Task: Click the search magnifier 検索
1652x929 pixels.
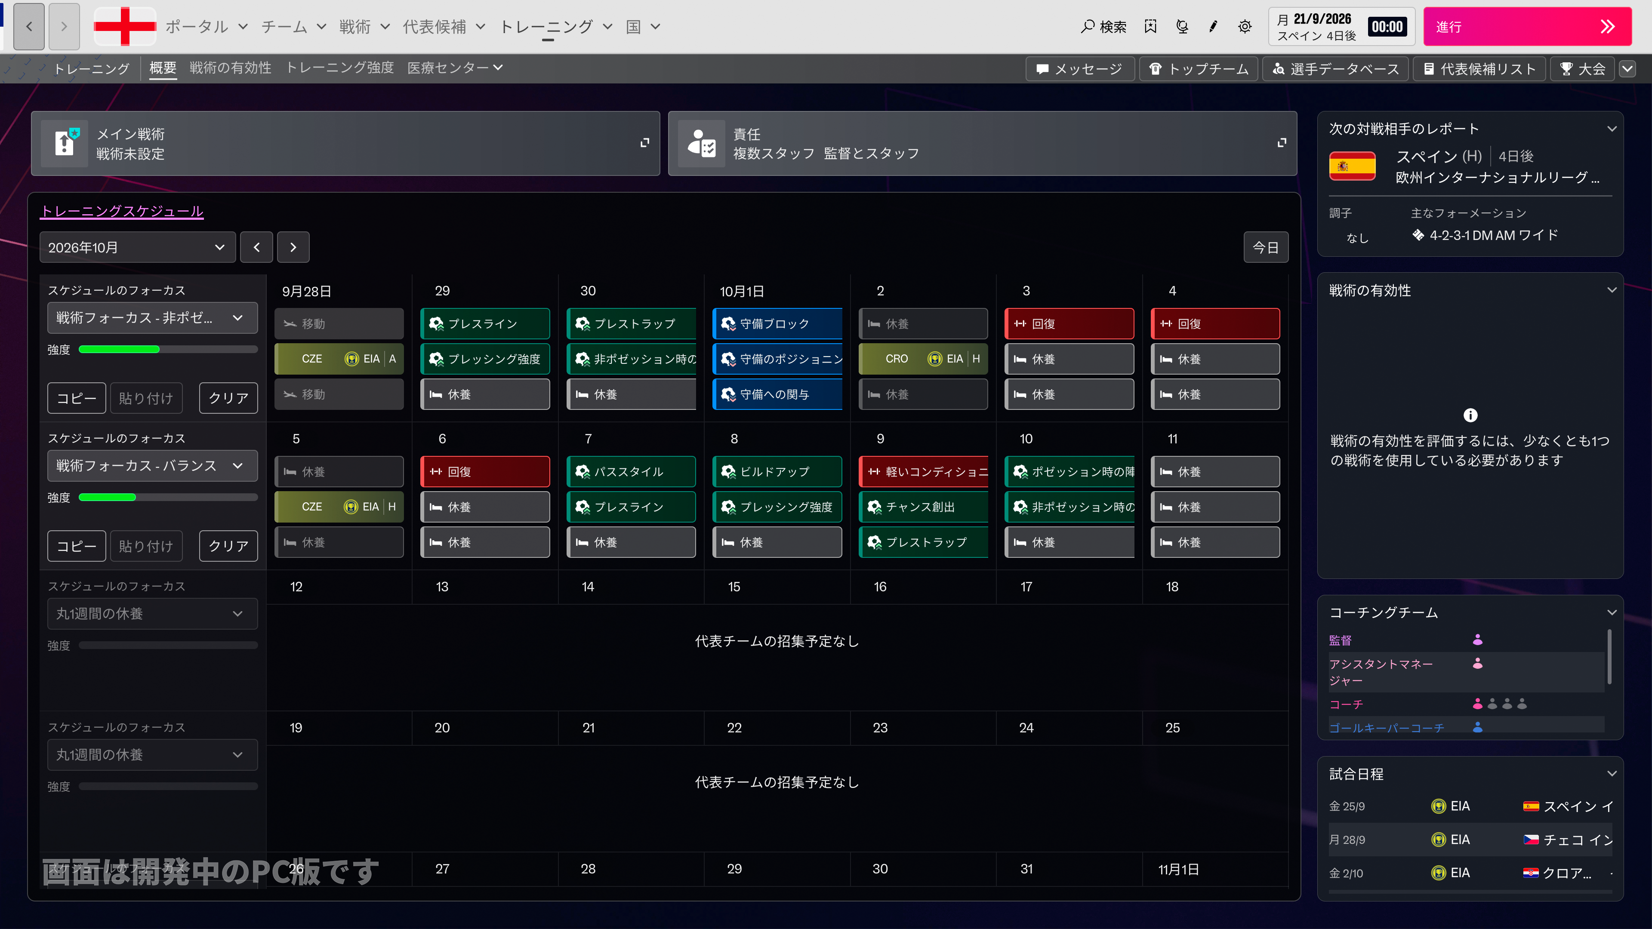Action: [x=1103, y=26]
